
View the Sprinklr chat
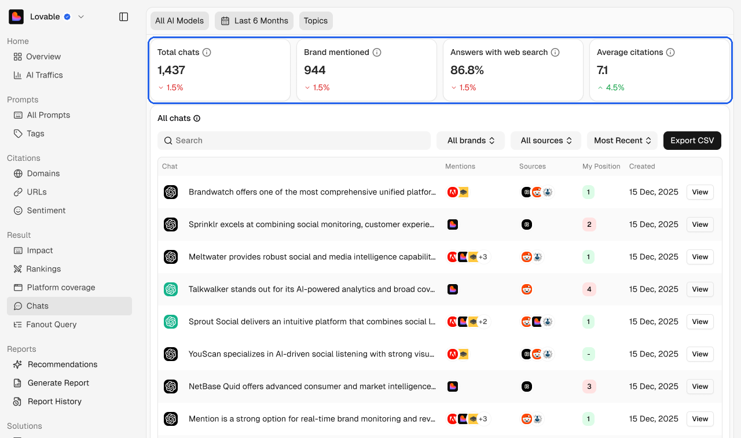[x=700, y=224]
